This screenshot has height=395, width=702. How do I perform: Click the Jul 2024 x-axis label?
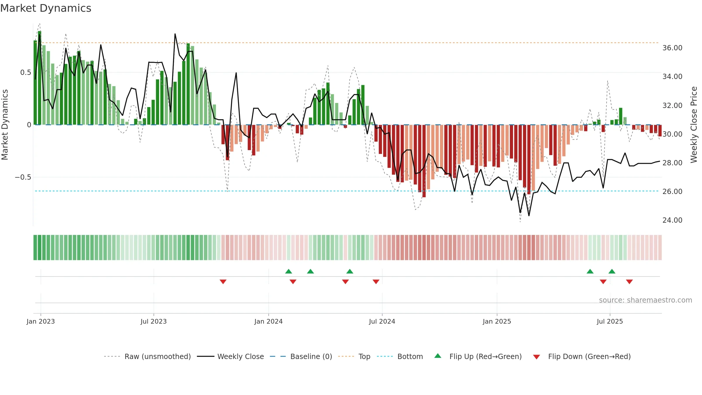tap(382, 321)
